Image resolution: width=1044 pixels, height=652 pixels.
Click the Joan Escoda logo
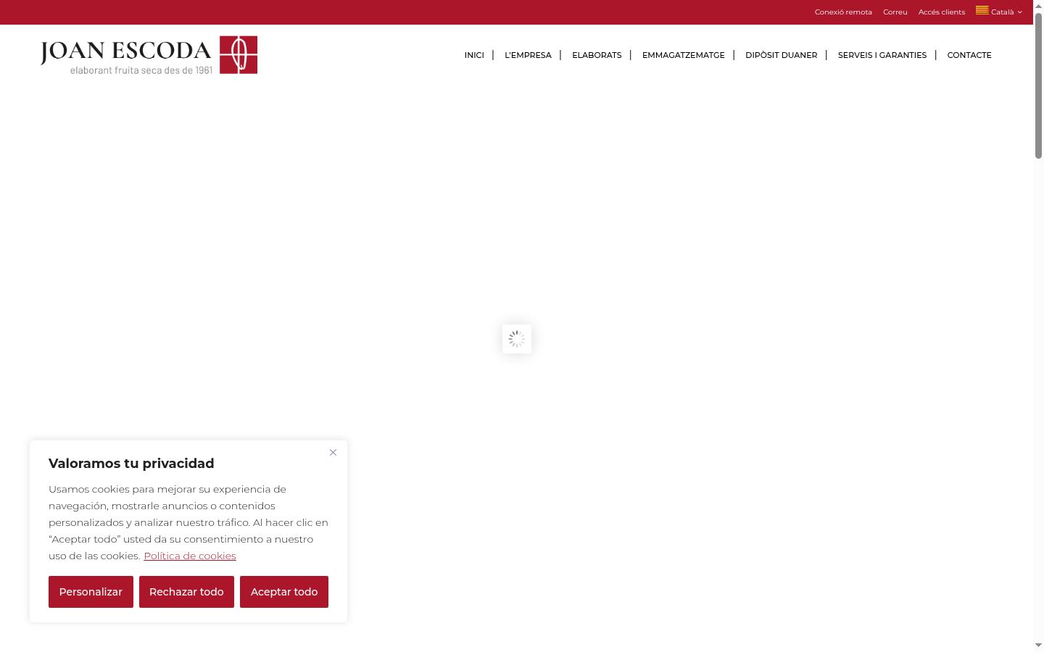[x=149, y=55]
